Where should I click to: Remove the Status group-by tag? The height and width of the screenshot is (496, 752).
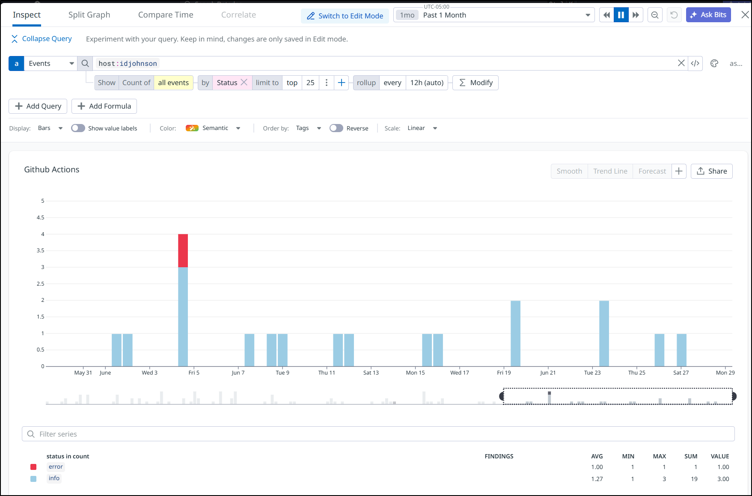[244, 82]
